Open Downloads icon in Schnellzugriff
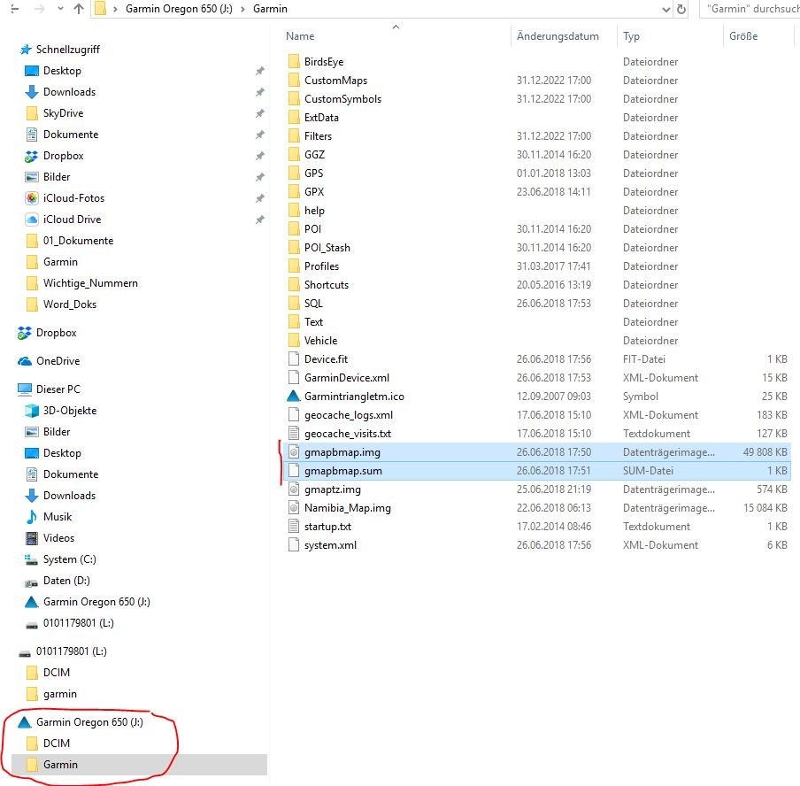 click(x=32, y=92)
